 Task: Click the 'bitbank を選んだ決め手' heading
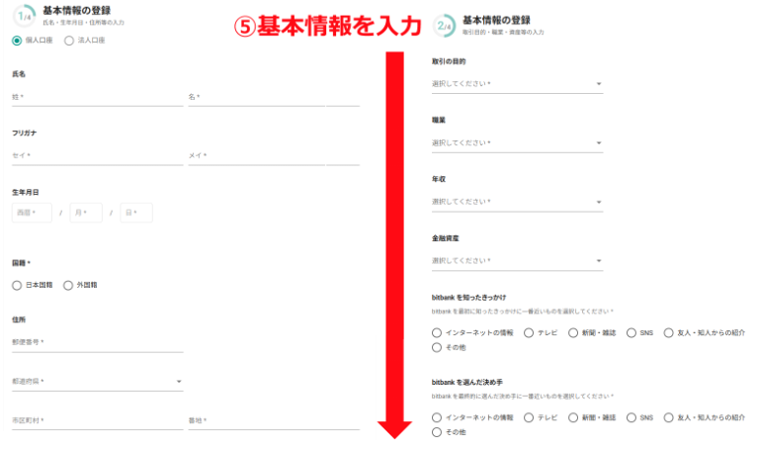coord(466,383)
